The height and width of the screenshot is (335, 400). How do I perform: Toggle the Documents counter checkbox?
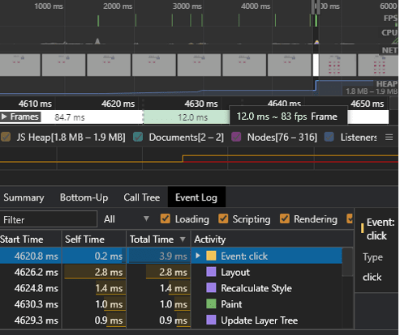(x=138, y=138)
